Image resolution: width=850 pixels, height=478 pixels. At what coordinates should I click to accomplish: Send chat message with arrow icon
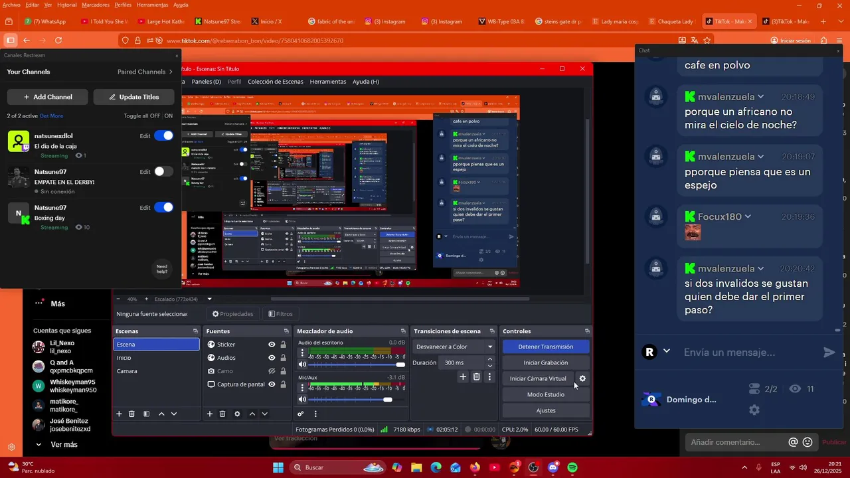[829, 353]
